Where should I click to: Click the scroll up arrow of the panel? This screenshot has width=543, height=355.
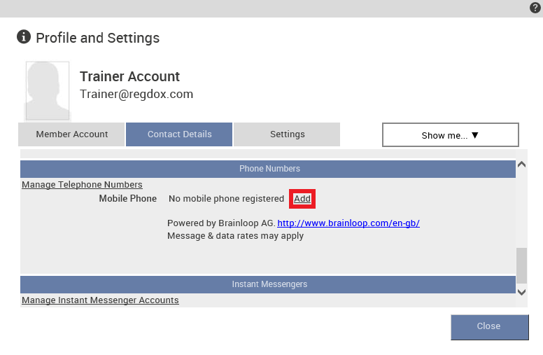pos(521,165)
